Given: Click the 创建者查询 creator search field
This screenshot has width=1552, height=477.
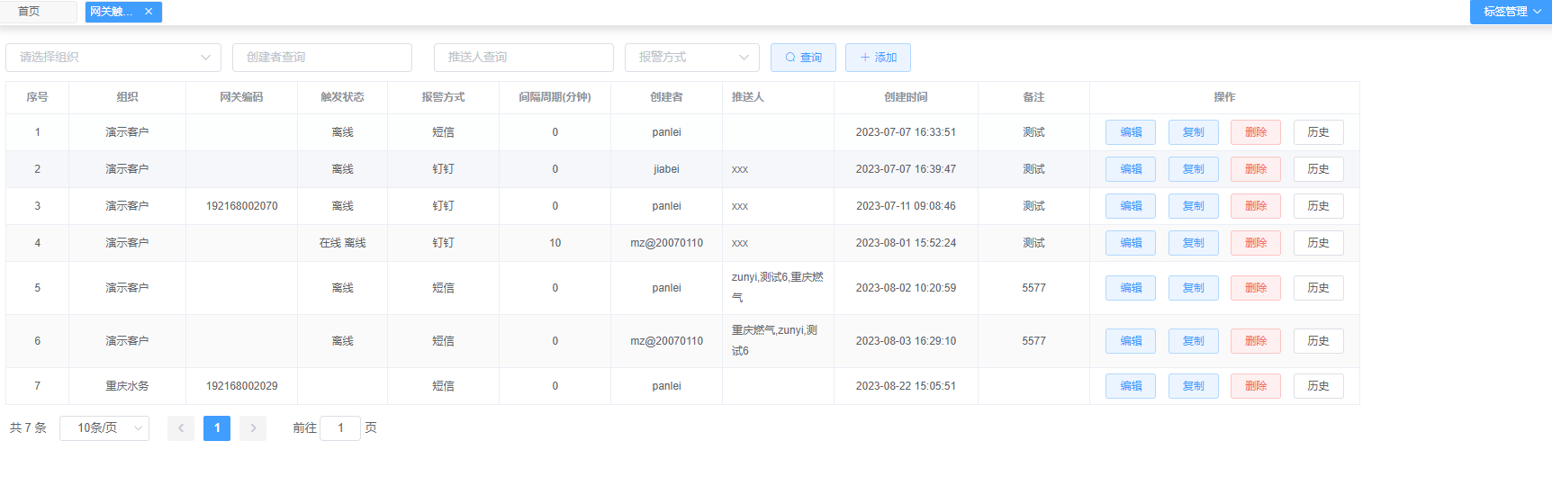Looking at the screenshot, I should [x=321, y=58].
